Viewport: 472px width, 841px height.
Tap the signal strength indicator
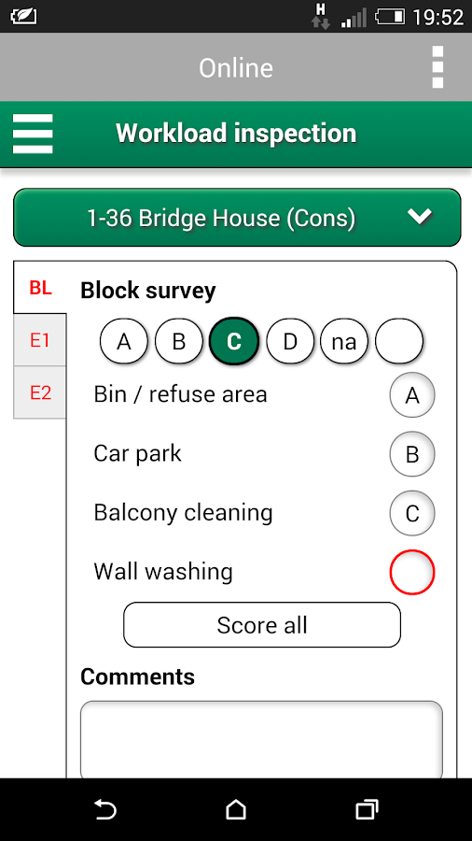click(x=354, y=17)
